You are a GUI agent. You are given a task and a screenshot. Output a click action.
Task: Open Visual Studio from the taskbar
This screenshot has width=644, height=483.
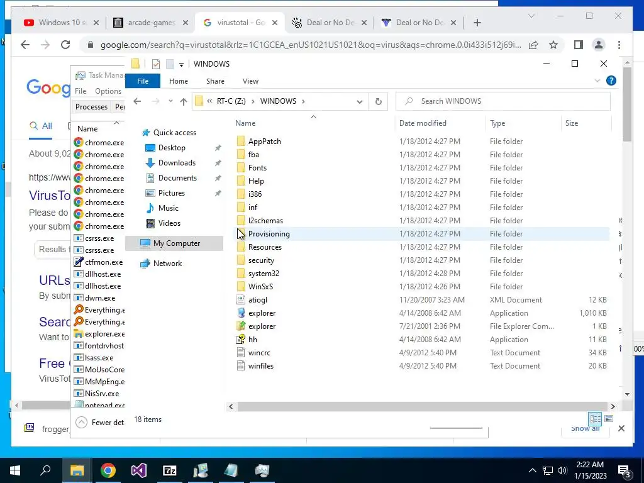pyautogui.click(x=139, y=470)
